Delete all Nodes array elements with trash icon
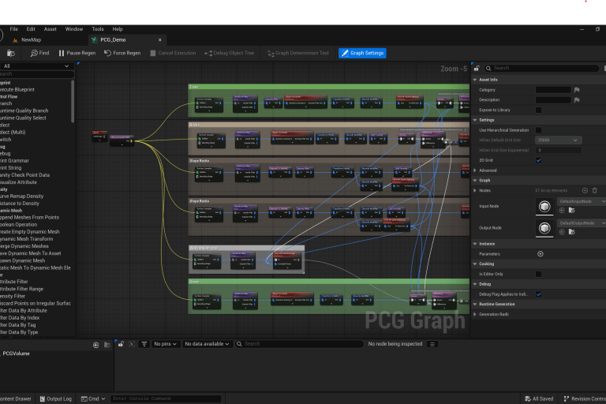This screenshot has width=606, height=404. tap(595, 190)
